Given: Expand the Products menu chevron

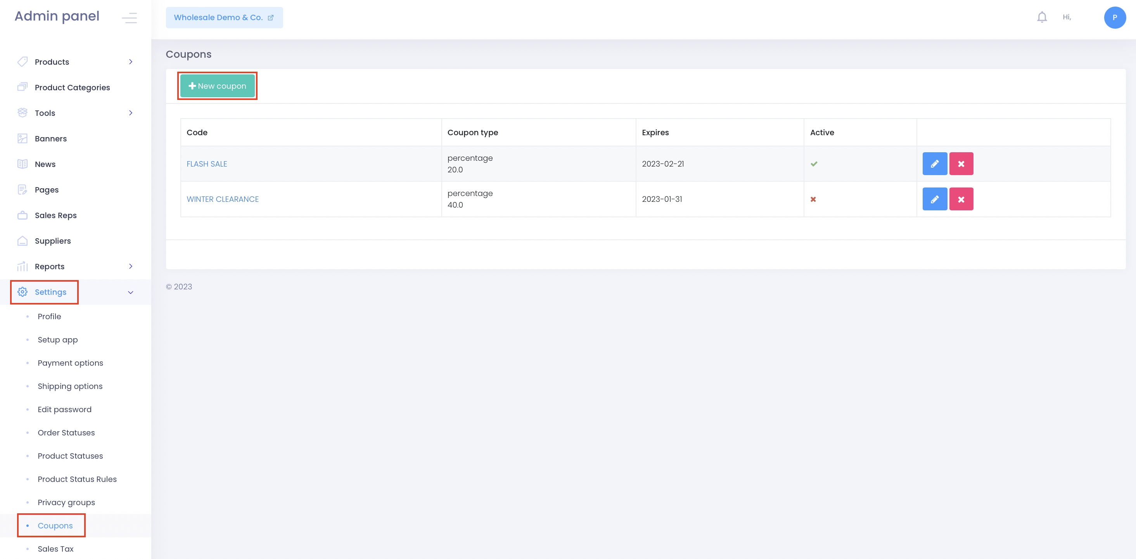Looking at the screenshot, I should coord(131,62).
